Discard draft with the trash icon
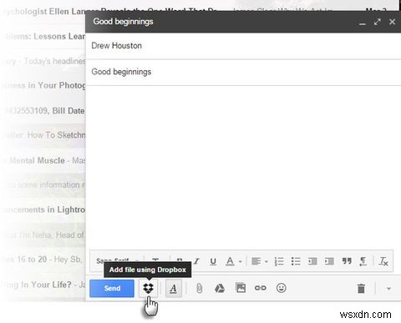Viewport: 401px width, 323px height. coord(361,289)
